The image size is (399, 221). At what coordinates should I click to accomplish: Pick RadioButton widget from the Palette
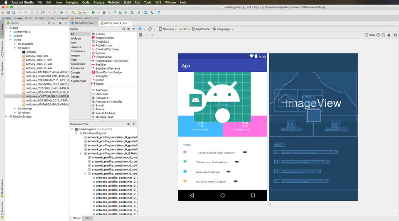tap(103, 45)
